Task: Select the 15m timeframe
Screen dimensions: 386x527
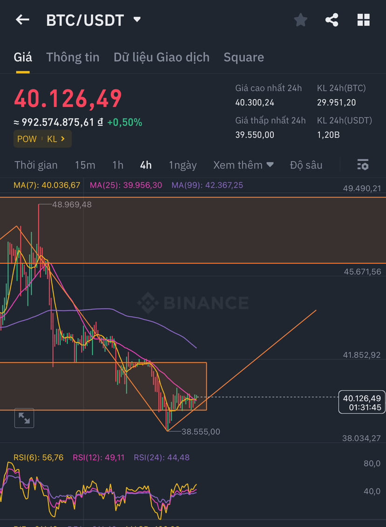Action: pyautogui.click(x=85, y=165)
